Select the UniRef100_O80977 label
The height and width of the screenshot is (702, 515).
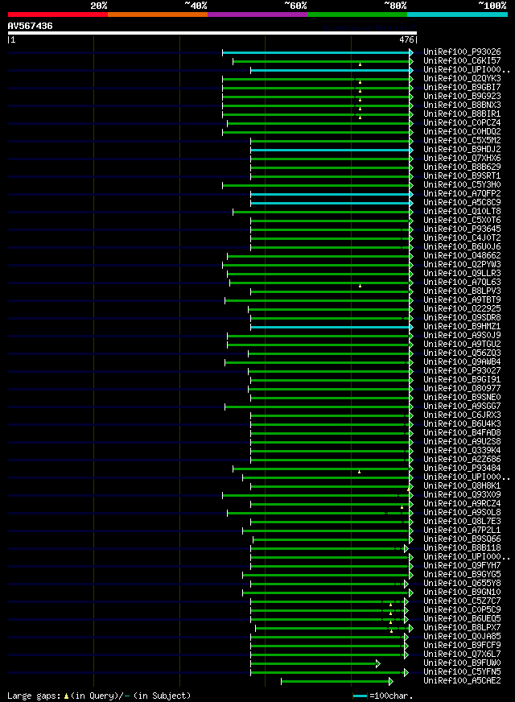point(462,389)
